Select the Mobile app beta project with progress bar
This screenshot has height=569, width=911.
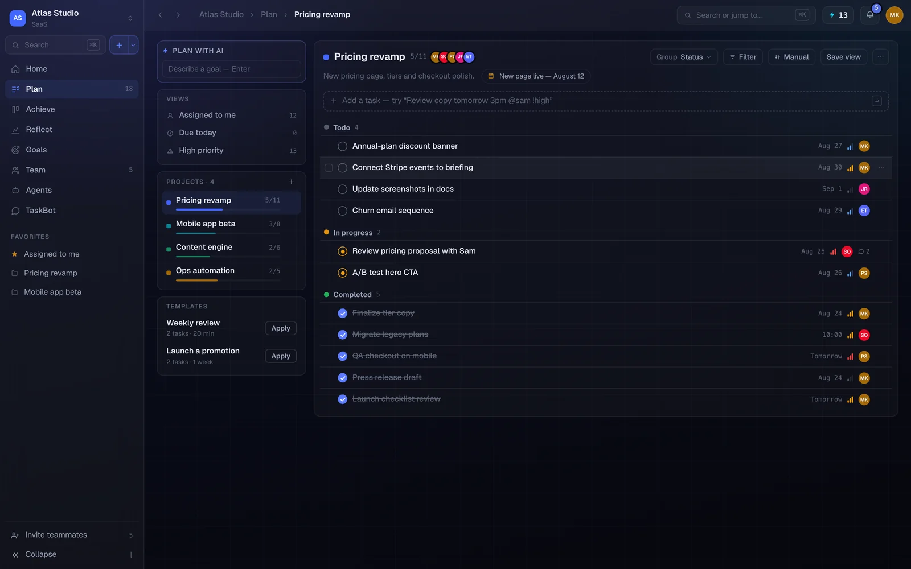tap(231, 226)
